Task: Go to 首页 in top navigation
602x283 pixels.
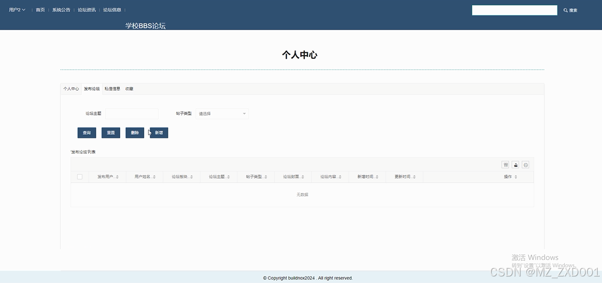Action: [x=40, y=10]
